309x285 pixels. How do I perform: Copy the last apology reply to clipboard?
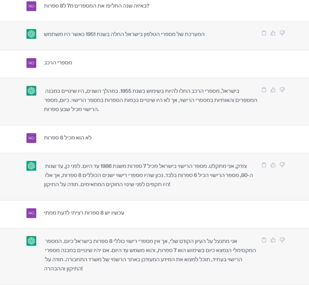pyautogui.click(x=264, y=240)
